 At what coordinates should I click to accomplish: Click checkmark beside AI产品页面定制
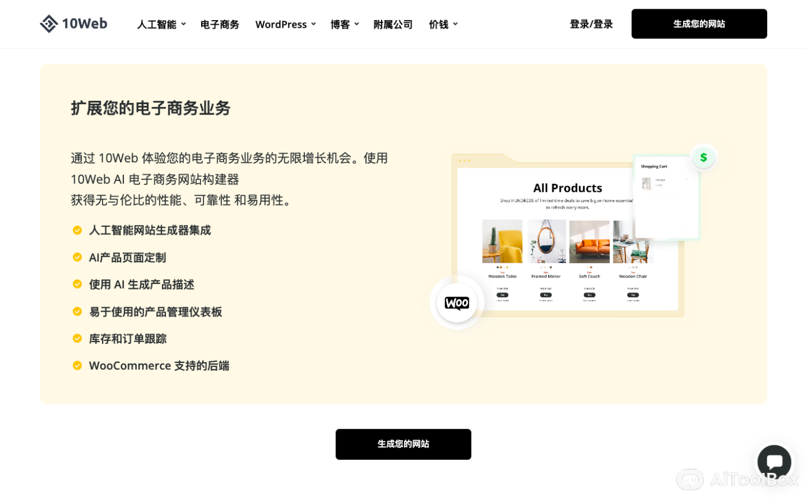pos(77,257)
